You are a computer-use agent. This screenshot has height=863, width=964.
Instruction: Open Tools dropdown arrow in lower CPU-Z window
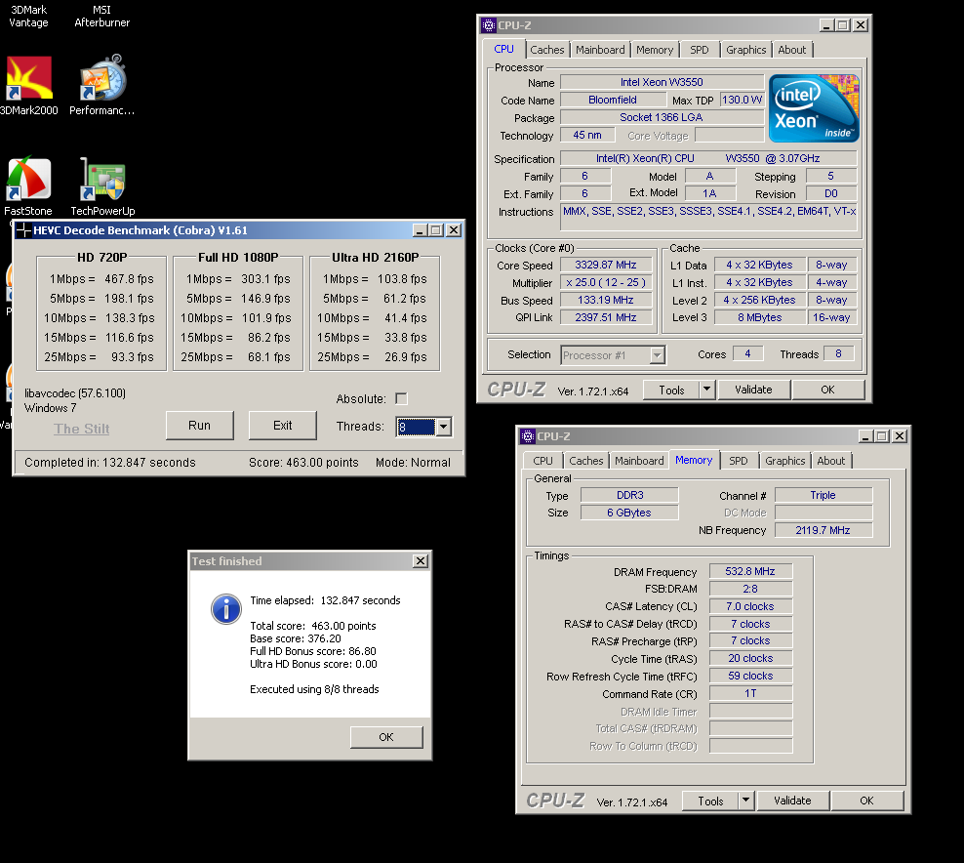(746, 801)
